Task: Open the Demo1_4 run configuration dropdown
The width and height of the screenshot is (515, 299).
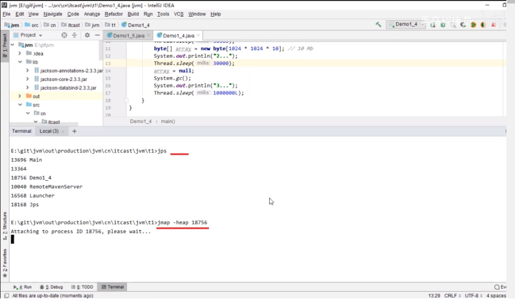Action: coord(406,25)
